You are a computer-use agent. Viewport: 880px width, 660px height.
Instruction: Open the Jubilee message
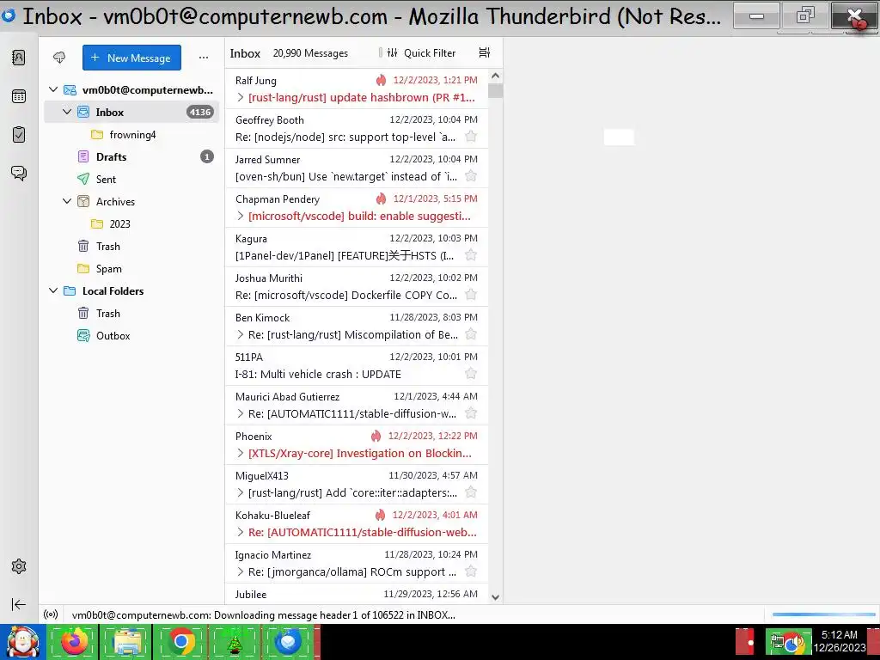click(357, 594)
